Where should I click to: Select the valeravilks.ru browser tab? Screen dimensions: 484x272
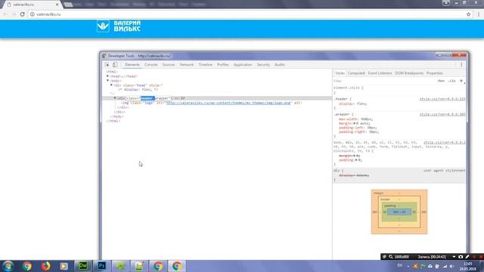pyautogui.click(x=33, y=5)
